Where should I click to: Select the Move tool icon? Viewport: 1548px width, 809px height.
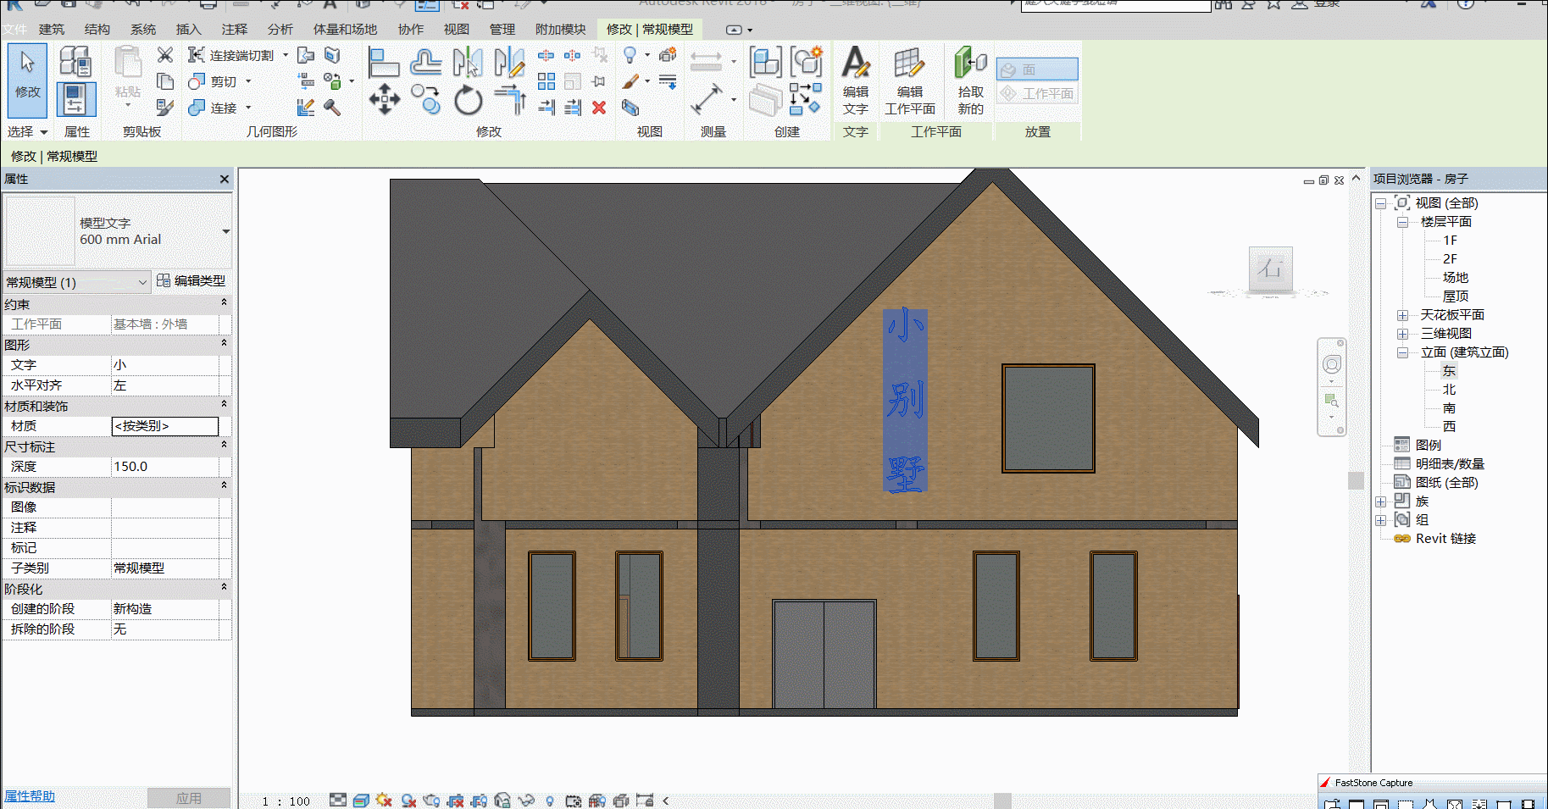coord(384,99)
